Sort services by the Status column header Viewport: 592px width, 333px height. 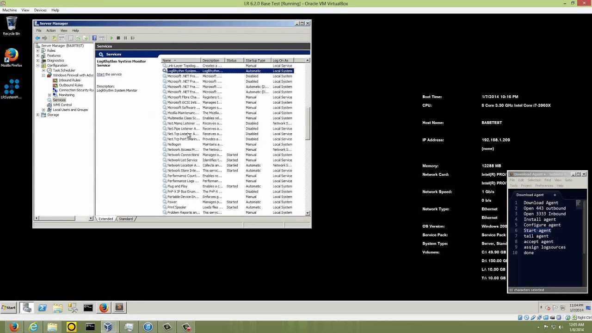click(234, 60)
